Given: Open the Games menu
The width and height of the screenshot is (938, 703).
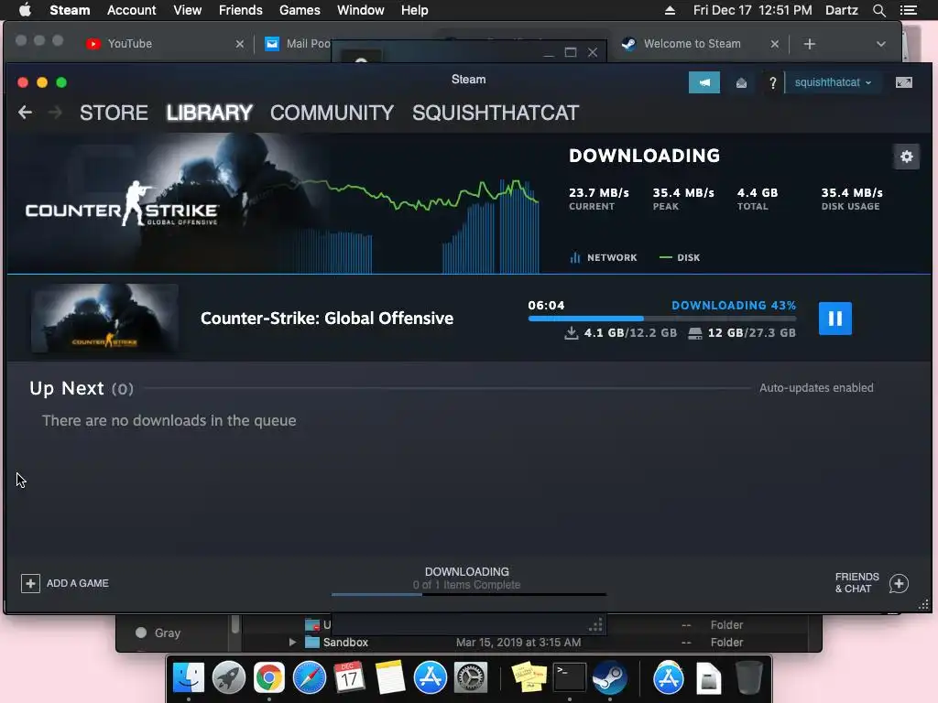Looking at the screenshot, I should coord(300,10).
